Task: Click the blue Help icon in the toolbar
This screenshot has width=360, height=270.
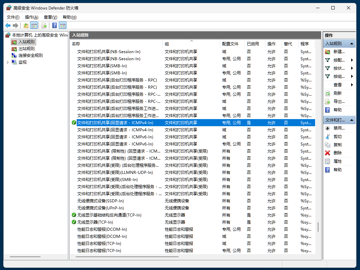Action: [x=54, y=25]
